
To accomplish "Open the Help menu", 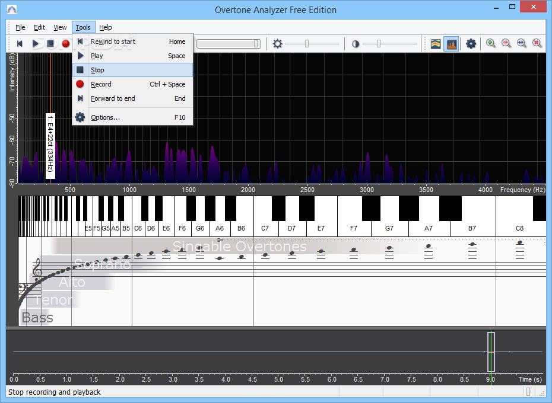I will pyautogui.click(x=105, y=27).
